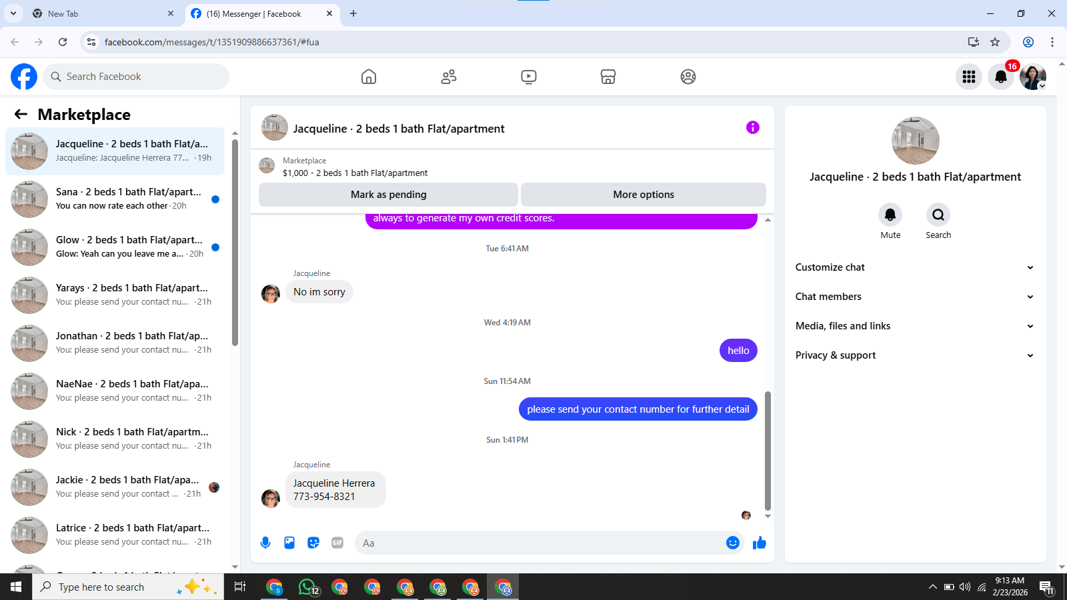Click the Search Facebook field

pyautogui.click(x=136, y=77)
